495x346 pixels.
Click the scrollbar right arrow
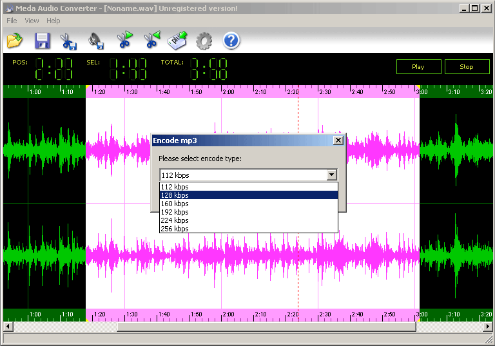[488, 327]
